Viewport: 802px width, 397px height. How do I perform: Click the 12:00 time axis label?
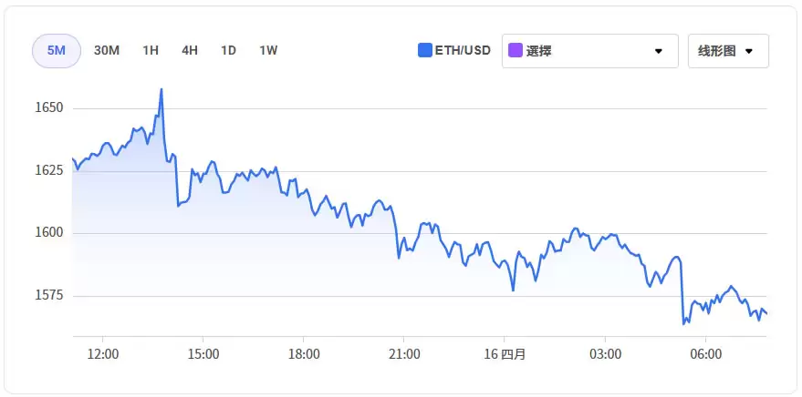tap(102, 353)
